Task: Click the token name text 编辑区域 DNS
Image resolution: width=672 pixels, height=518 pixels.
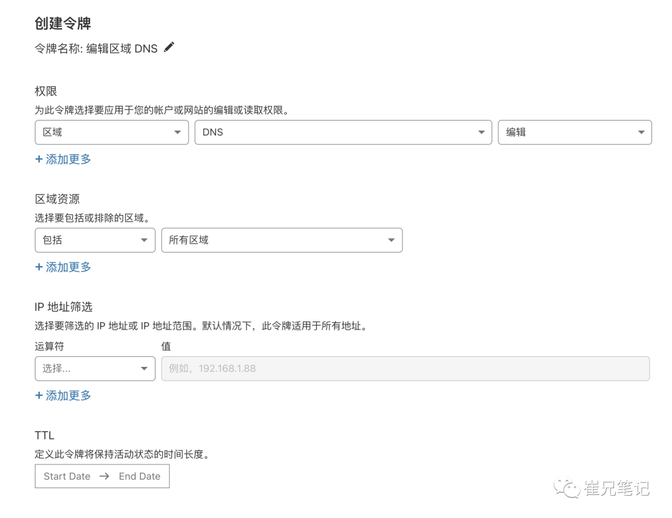Action: coord(122,49)
